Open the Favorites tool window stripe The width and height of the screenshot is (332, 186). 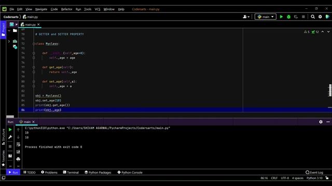pos(3,159)
